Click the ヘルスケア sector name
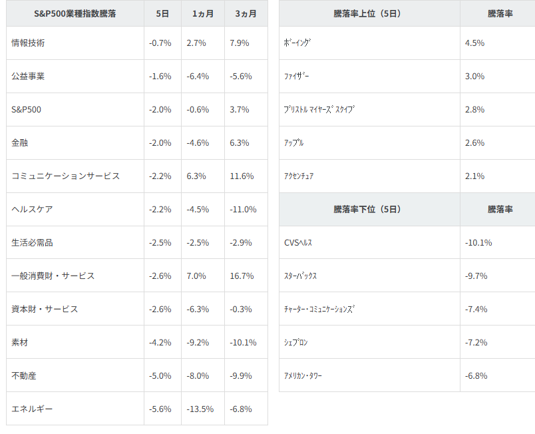Screen dimensions: 535x434 tap(33, 209)
